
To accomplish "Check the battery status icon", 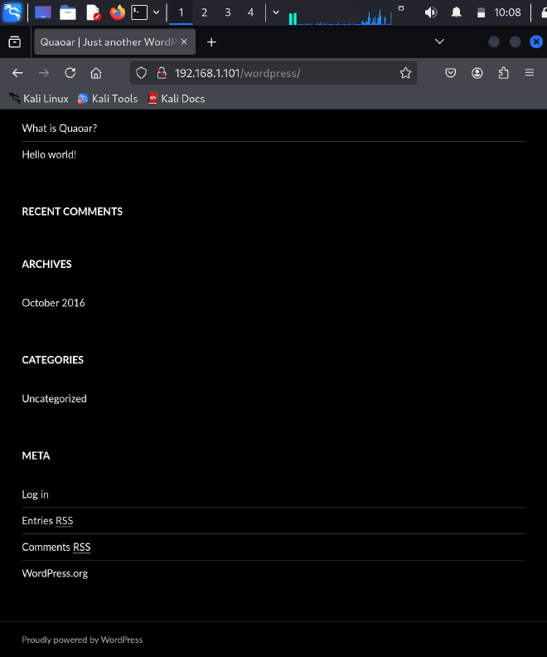I will click(x=482, y=12).
